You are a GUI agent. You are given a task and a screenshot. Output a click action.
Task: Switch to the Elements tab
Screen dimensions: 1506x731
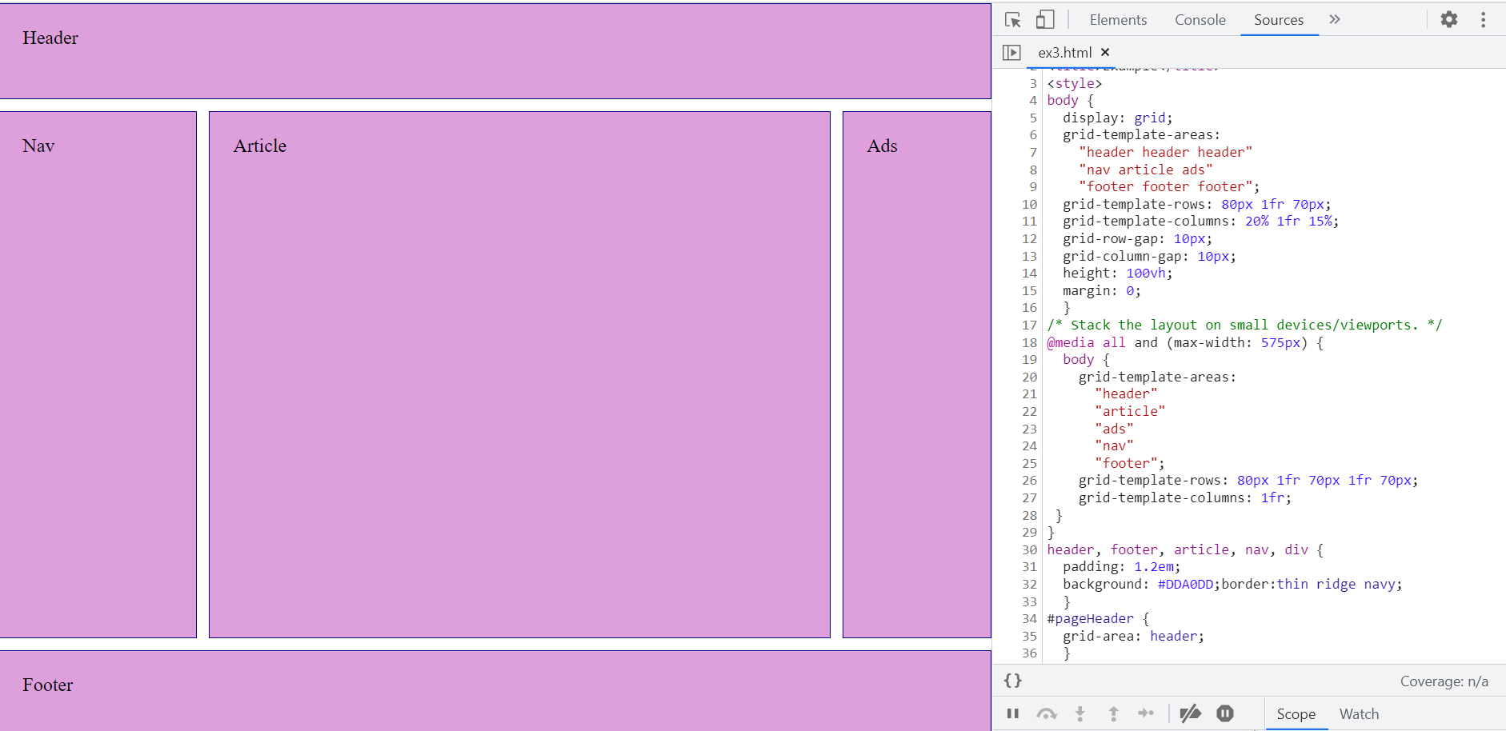point(1118,20)
